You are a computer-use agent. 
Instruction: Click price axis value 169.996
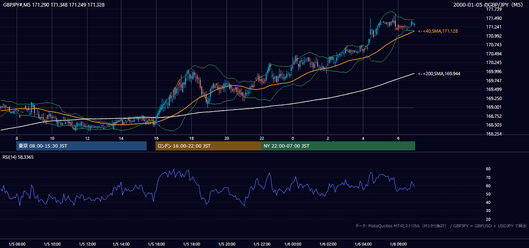point(493,72)
